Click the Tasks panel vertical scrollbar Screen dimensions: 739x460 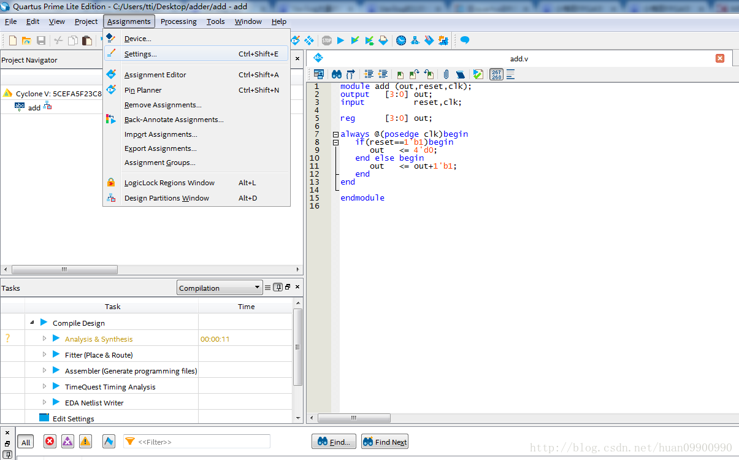[298, 347]
